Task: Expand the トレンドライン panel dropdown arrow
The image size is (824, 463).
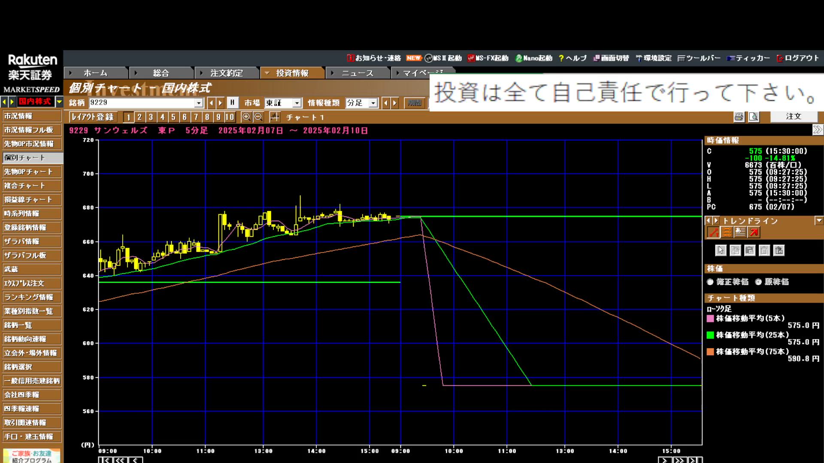Action: point(819,220)
